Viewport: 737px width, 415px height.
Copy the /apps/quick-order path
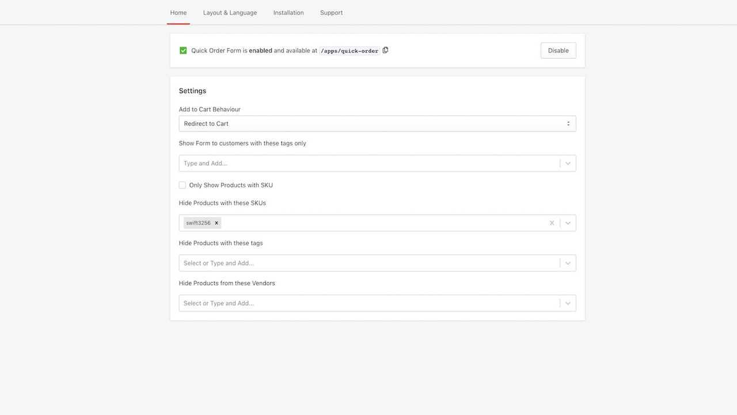[385, 50]
